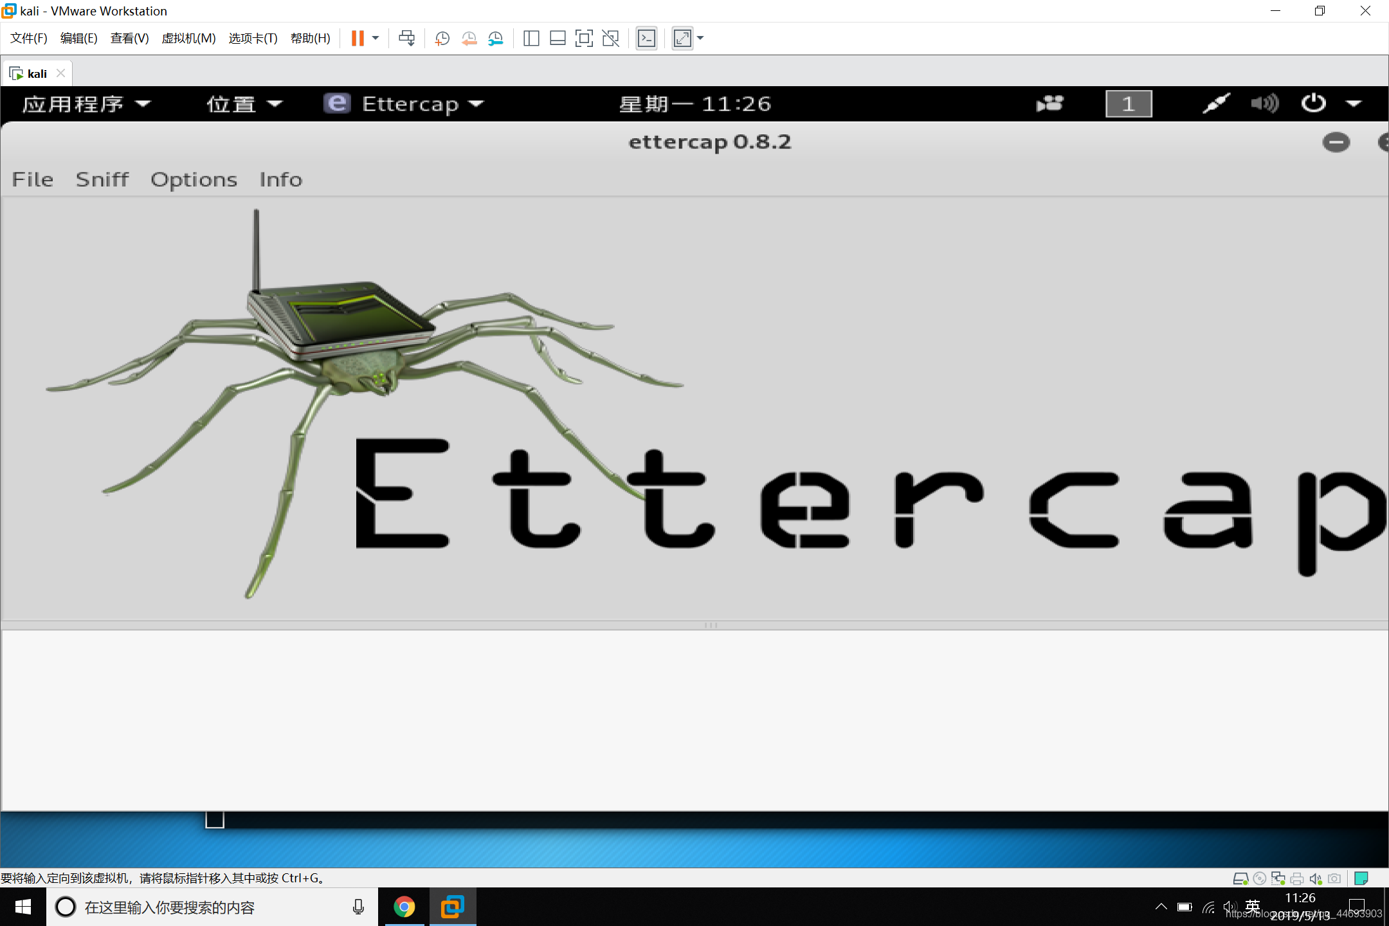1389x926 pixels.
Task: Click the Kali power icon
Action: click(1313, 104)
